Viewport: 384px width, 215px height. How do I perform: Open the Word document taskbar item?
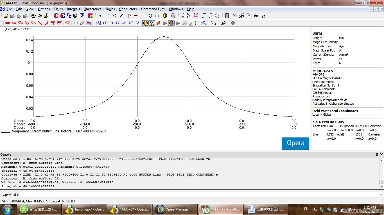coord(266,209)
